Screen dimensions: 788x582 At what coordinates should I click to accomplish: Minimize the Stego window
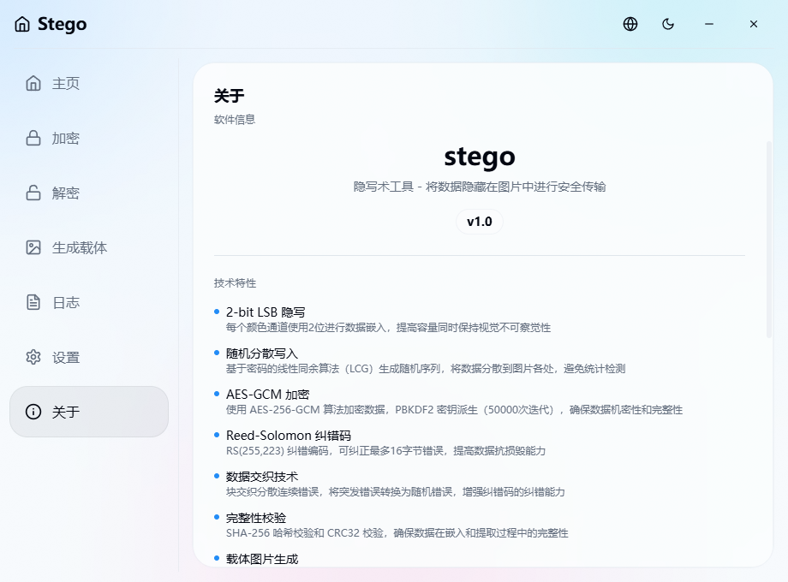[709, 24]
